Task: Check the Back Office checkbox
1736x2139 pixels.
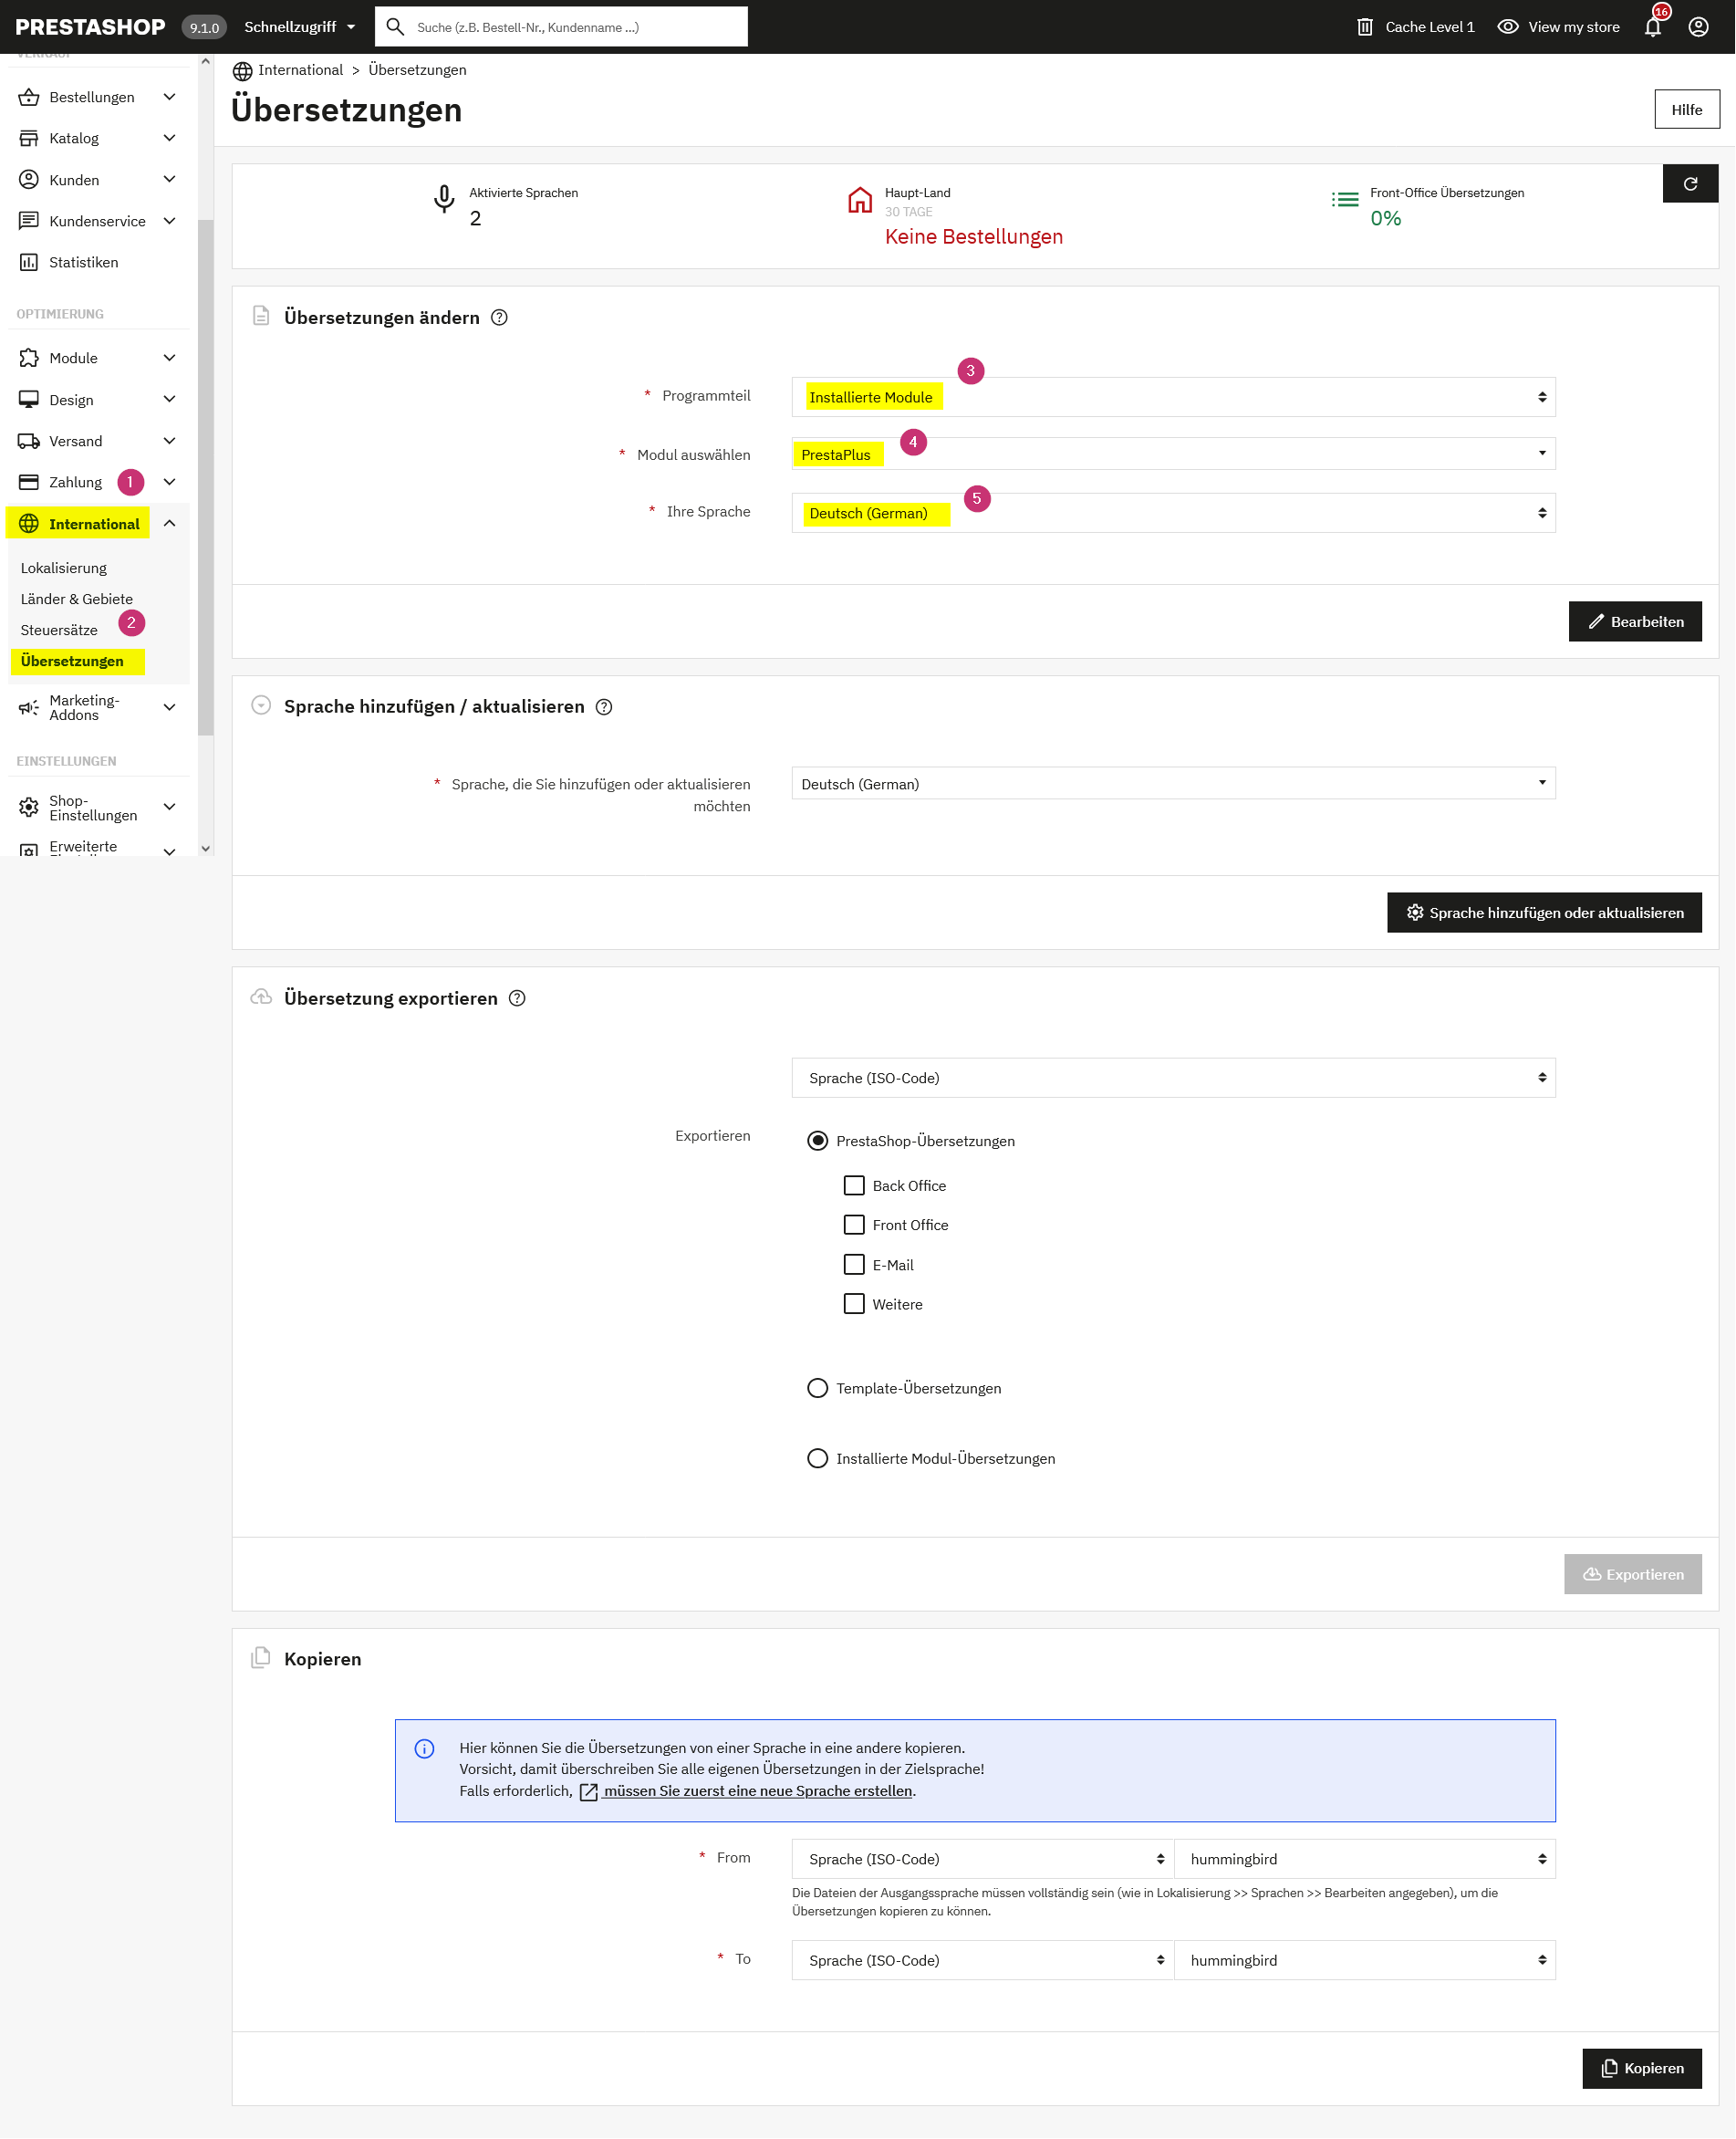Action: click(x=854, y=1185)
